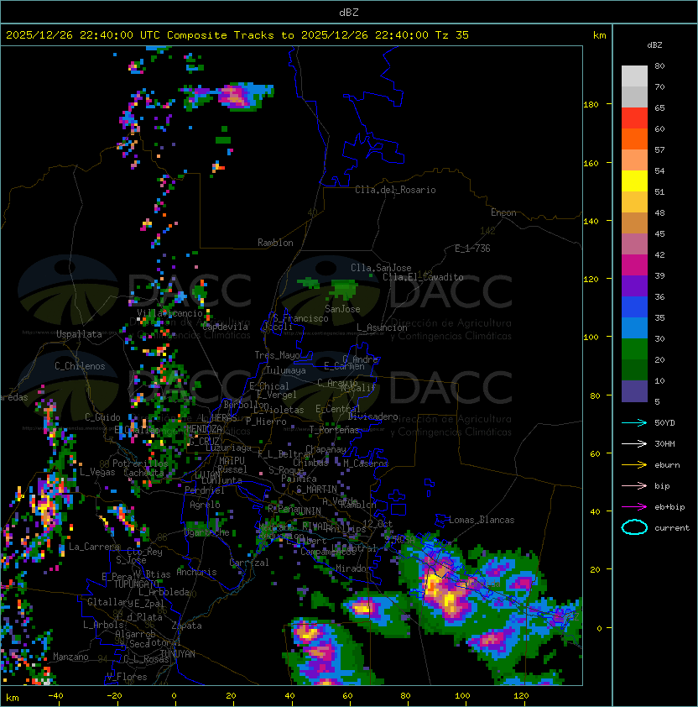Click the 'MAIPU' place label
This screenshot has height=707, width=698.
tap(232, 461)
